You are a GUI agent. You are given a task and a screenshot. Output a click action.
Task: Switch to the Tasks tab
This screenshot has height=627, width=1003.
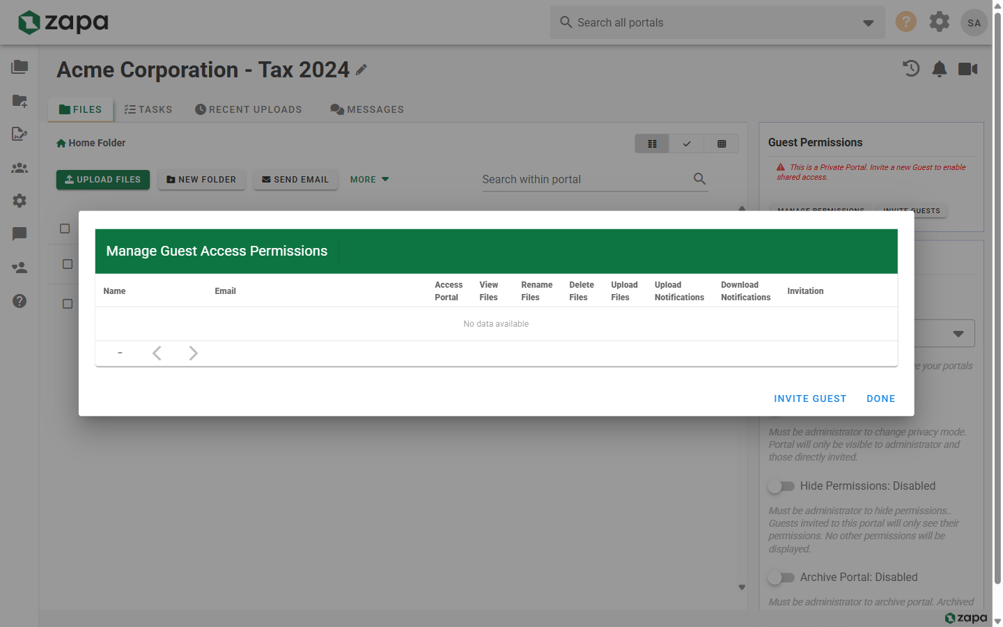coord(148,109)
